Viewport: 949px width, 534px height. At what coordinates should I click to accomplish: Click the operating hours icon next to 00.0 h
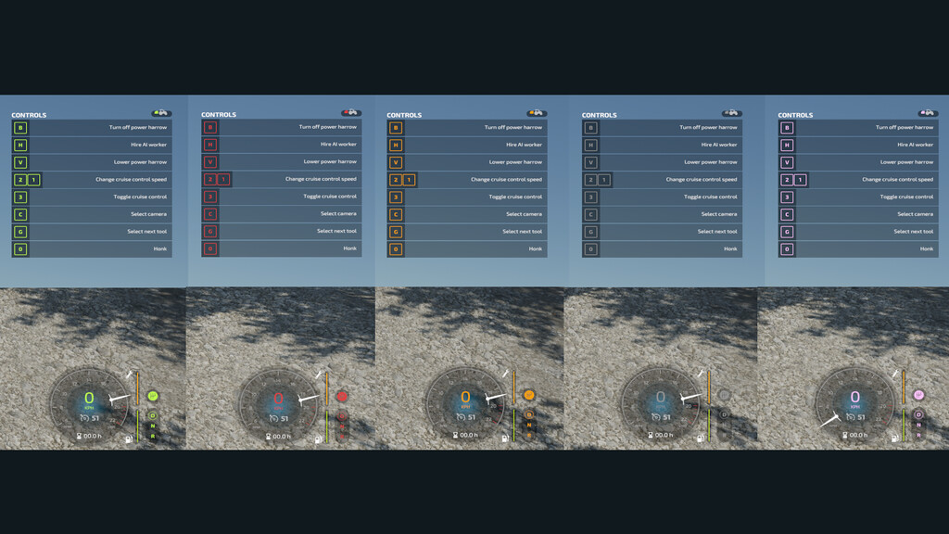click(x=79, y=435)
